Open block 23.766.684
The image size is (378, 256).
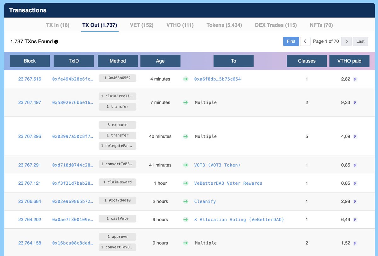coord(30,201)
